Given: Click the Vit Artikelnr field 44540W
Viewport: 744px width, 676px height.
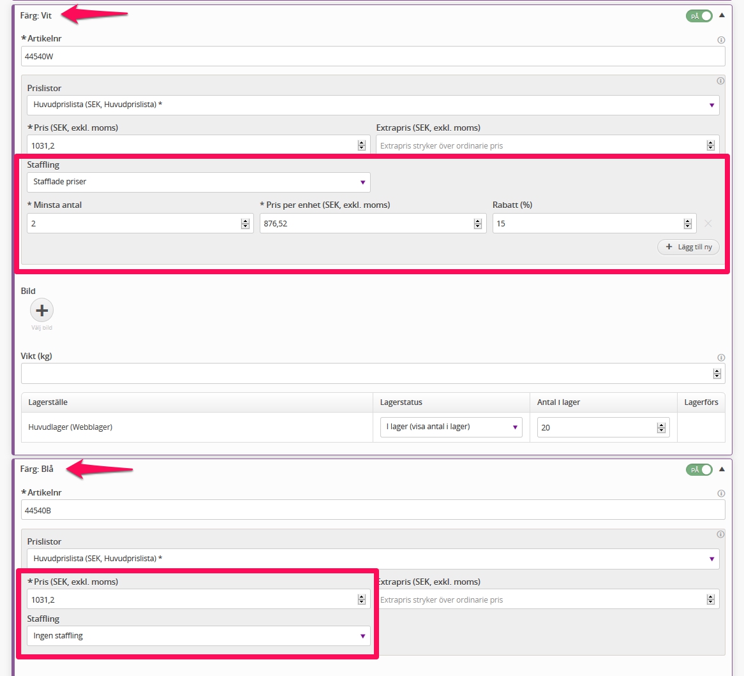Looking at the screenshot, I should click(x=373, y=56).
